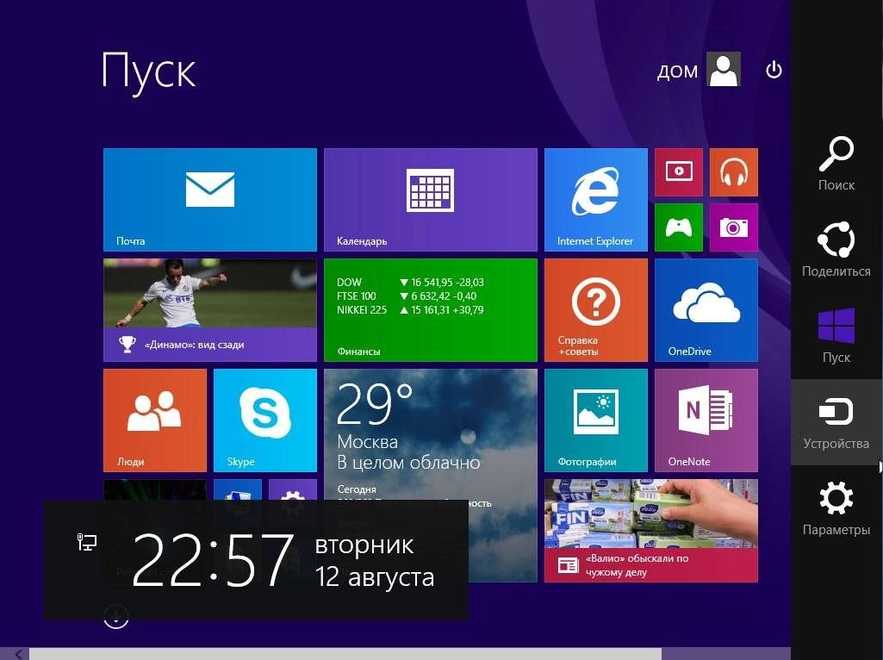
Task: Open the Финансы finance tile
Action: tap(430, 309)
